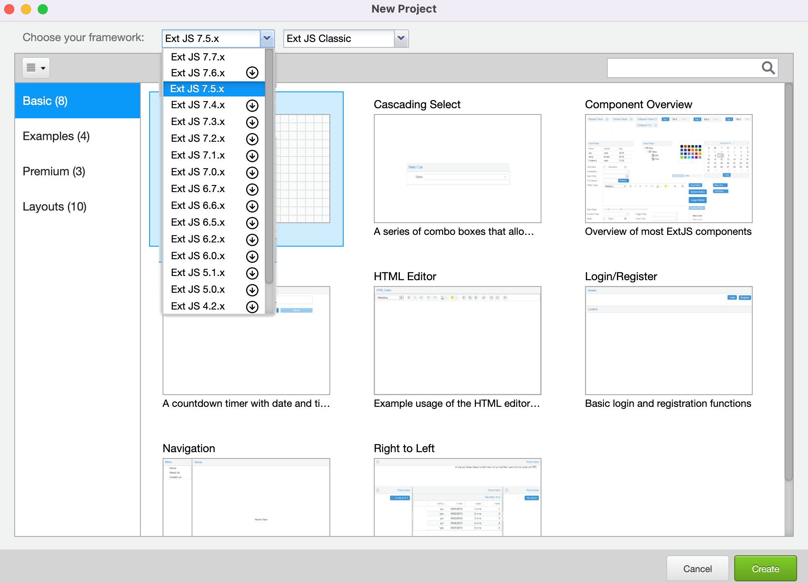Click download icon next to Ext JS 7.4.x
The image size is (808, 583).
point(252,105)
